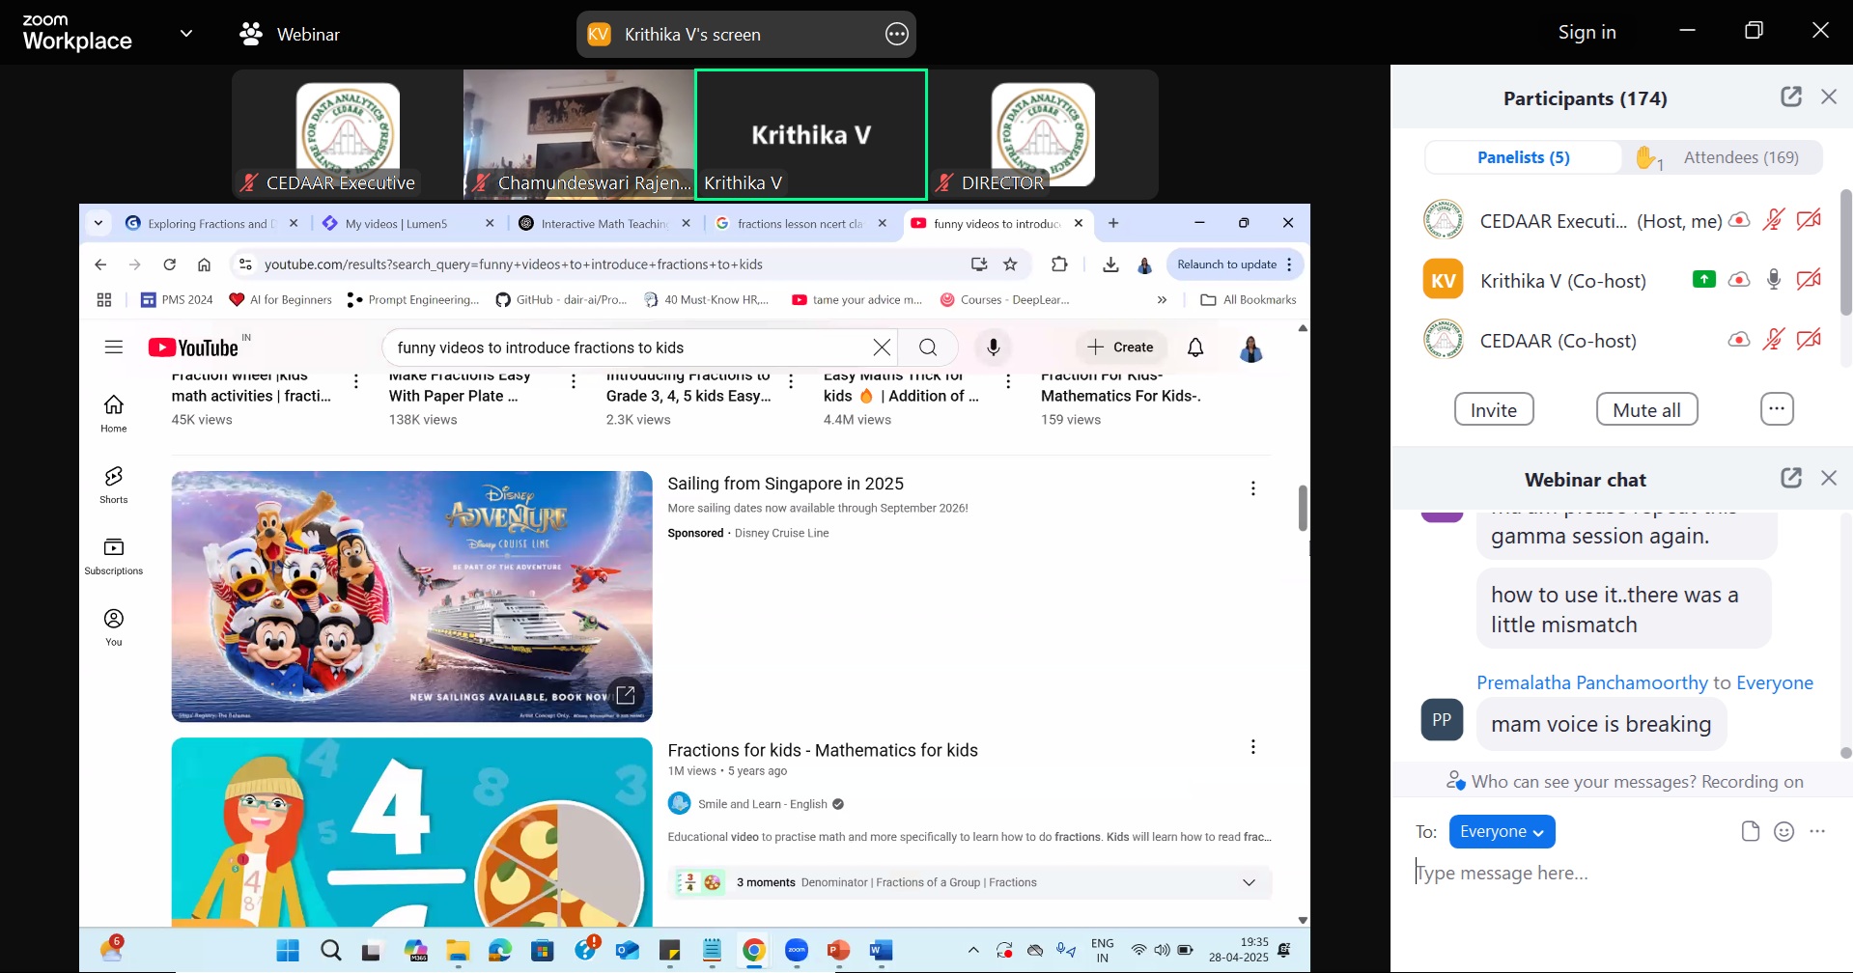Viewport: 1853px width, 973px height.
Task: Pop out the Participants panel
Action: pos(1790,97)
